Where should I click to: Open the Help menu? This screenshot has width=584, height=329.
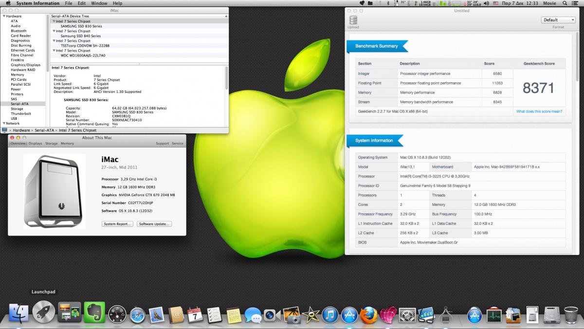[118, 3]
